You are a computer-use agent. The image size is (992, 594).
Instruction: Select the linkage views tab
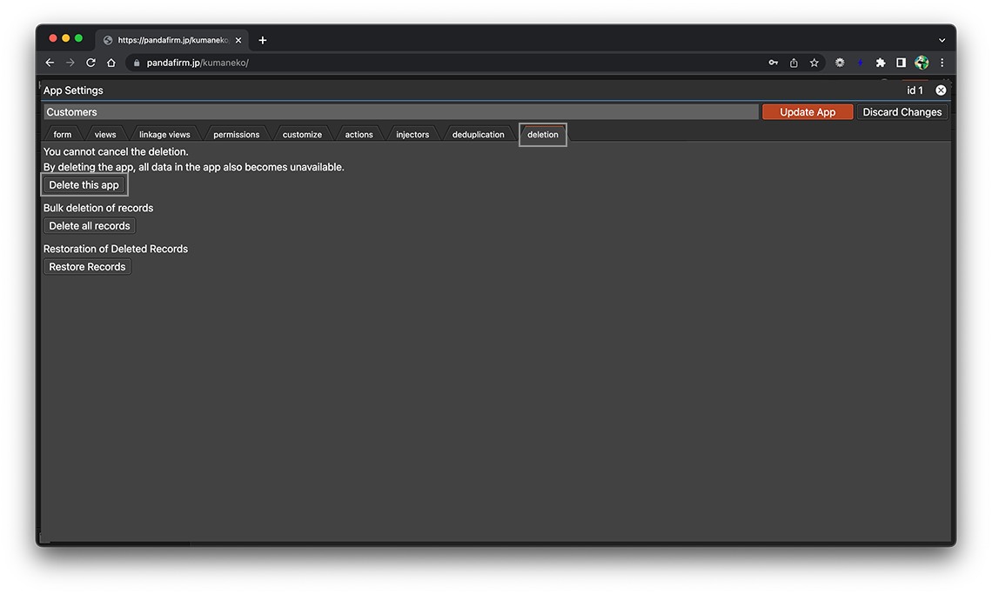(164, 135)
